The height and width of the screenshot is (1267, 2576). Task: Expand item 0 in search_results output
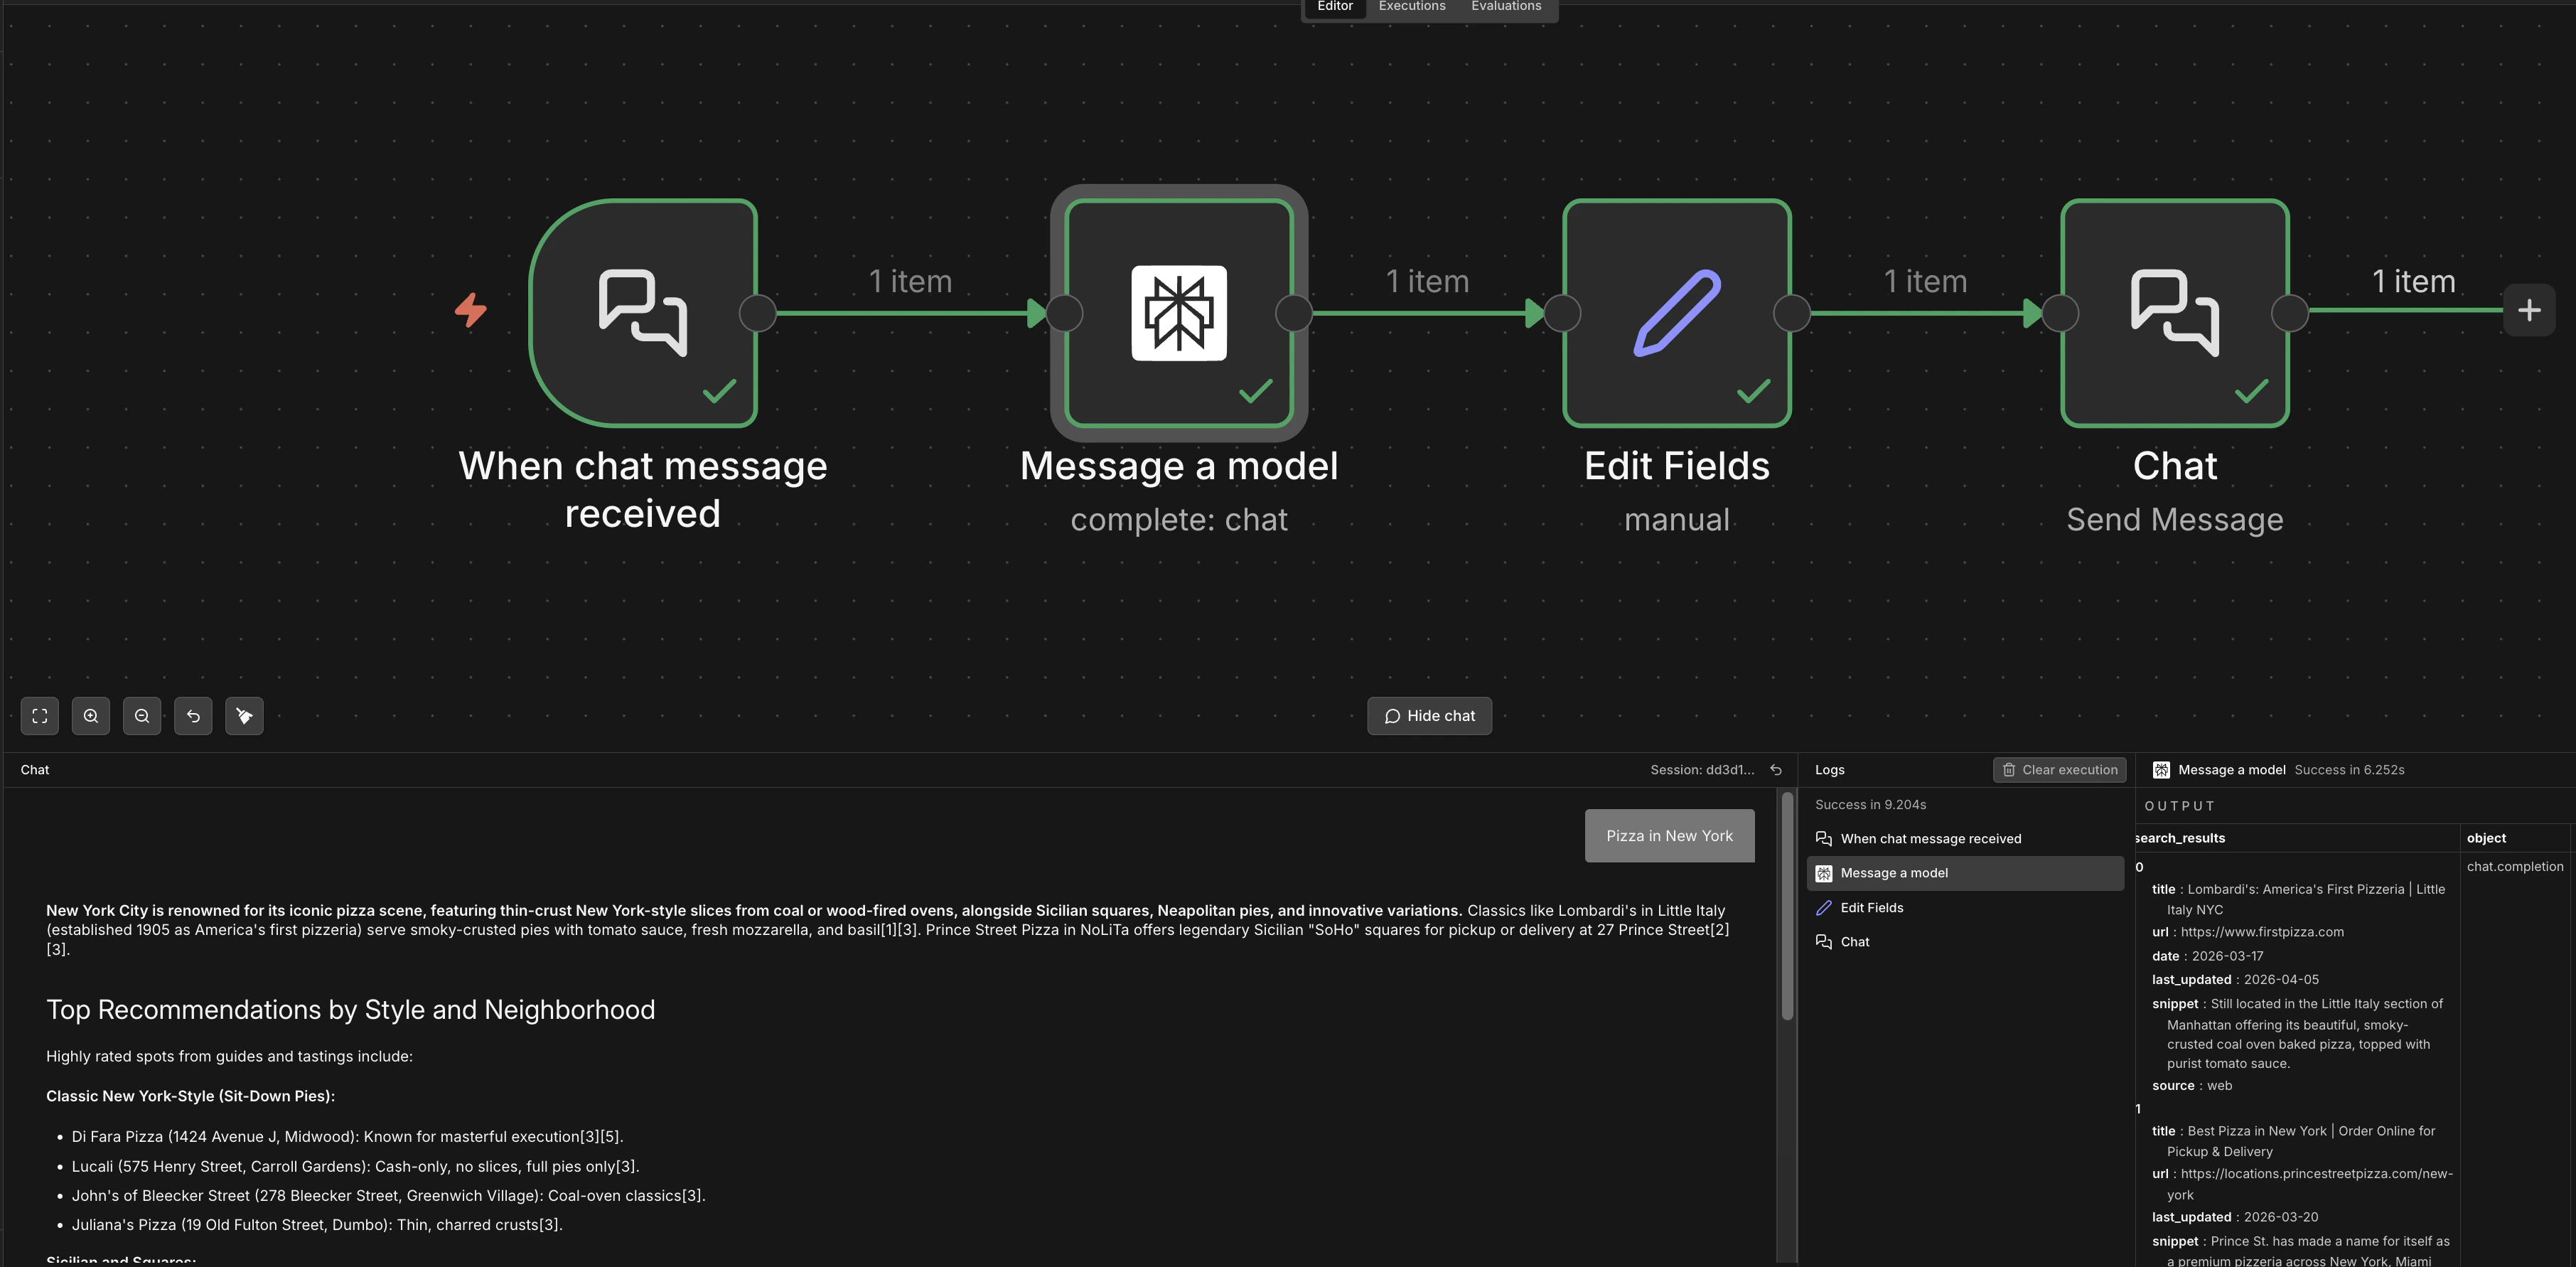[2139, 866]
